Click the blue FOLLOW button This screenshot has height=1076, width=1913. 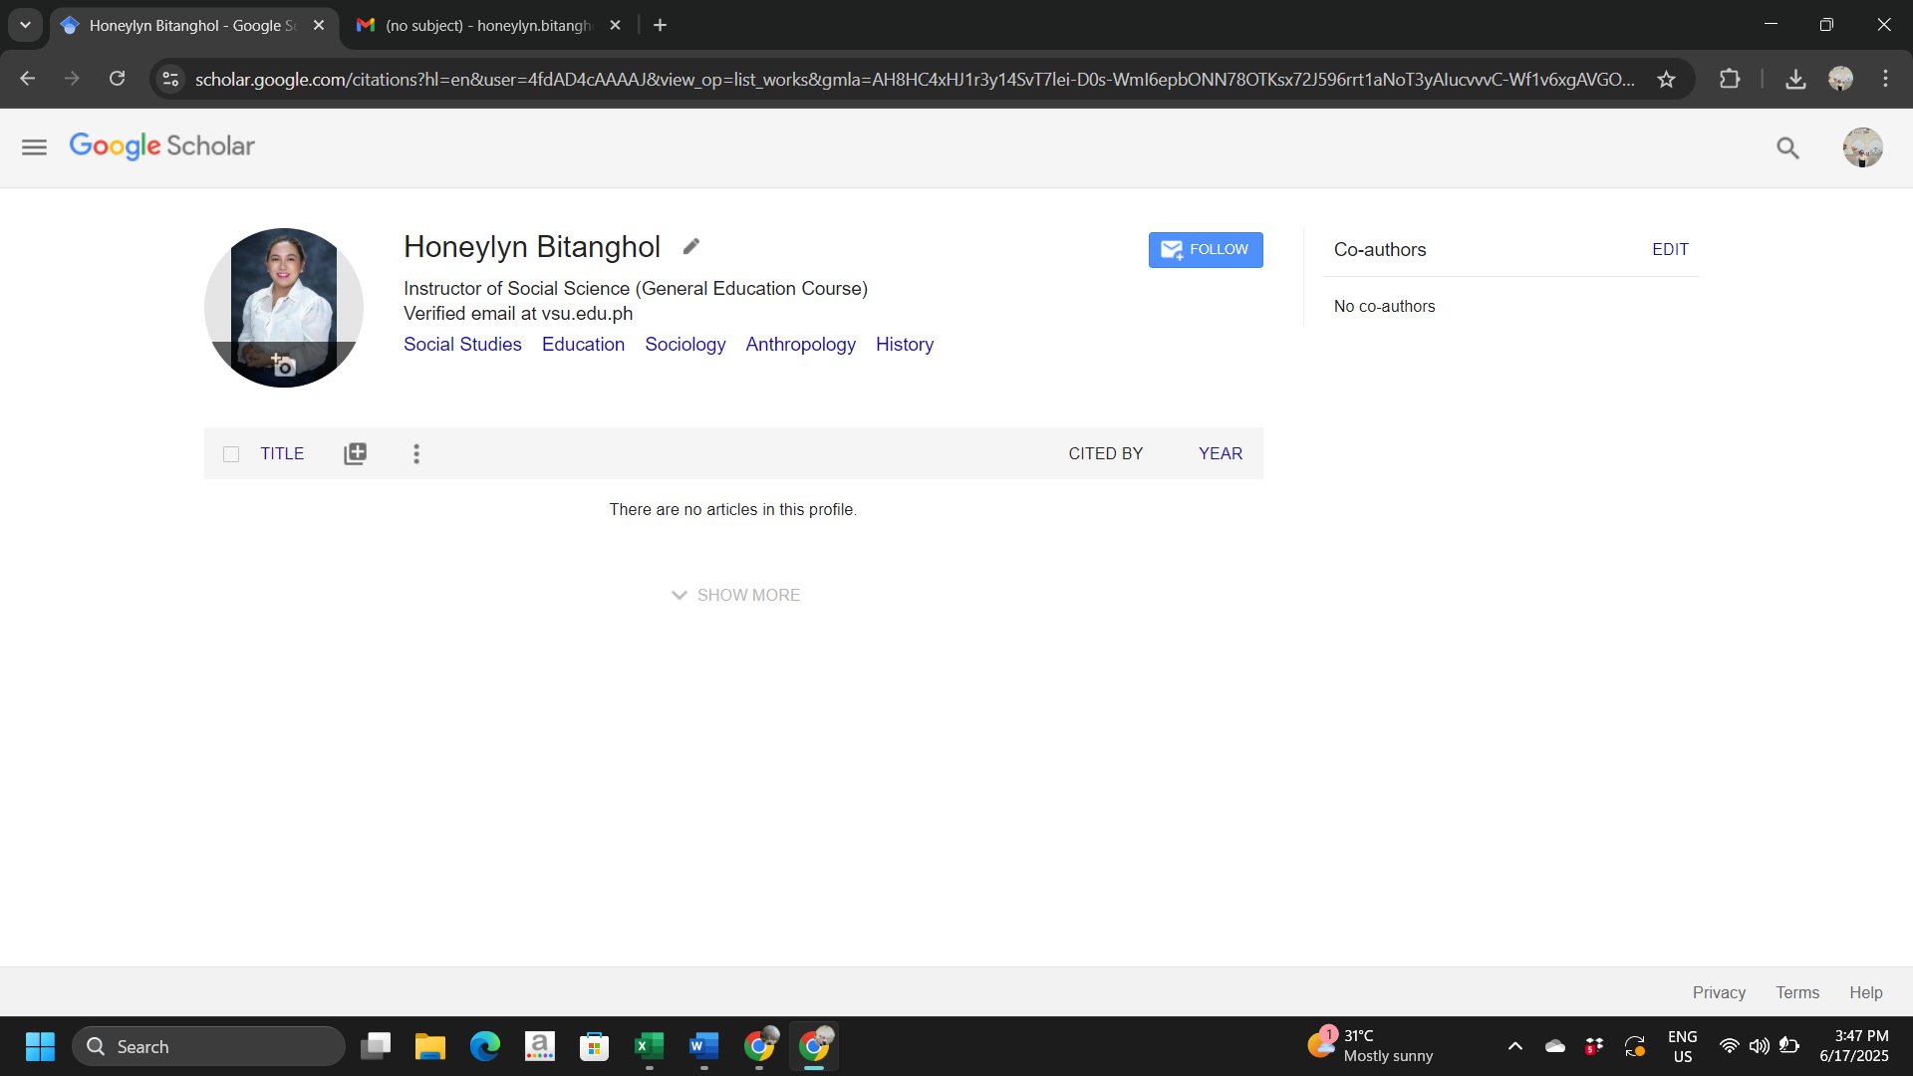(1206, 249)
